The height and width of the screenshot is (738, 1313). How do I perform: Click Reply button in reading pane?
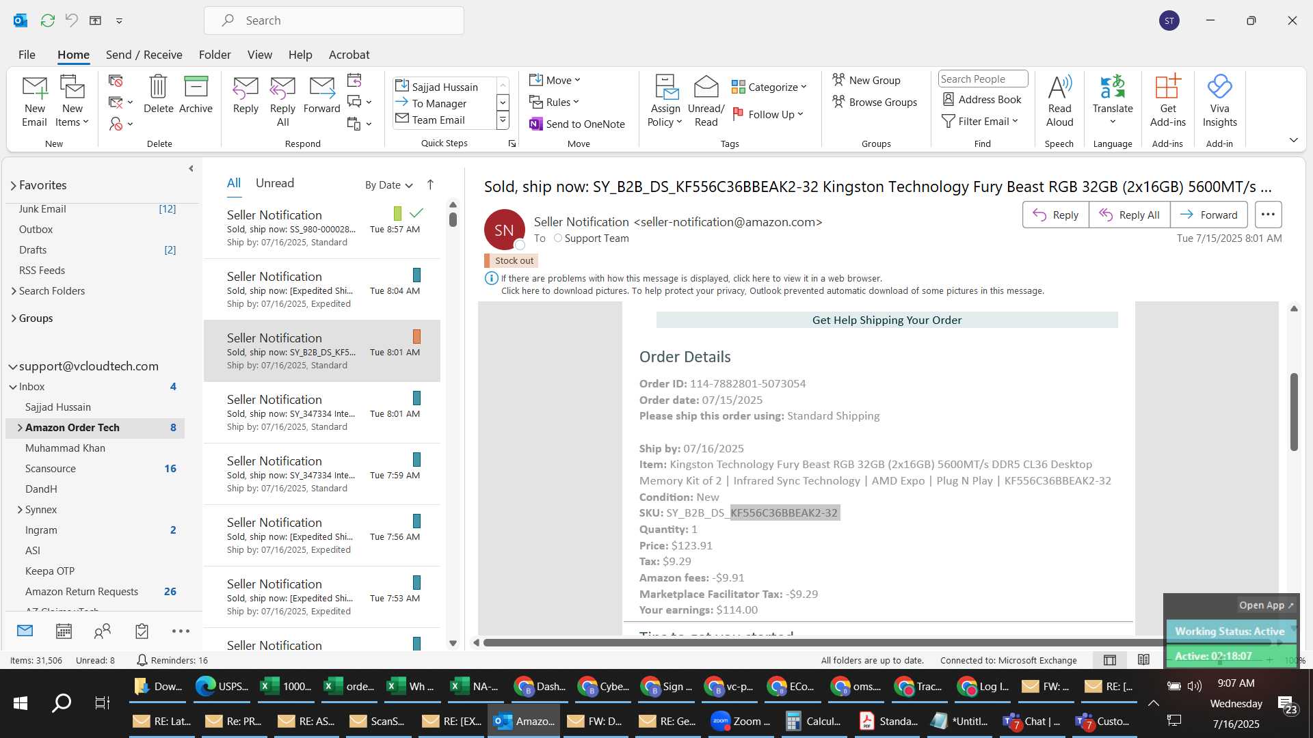click(1055, 215)
